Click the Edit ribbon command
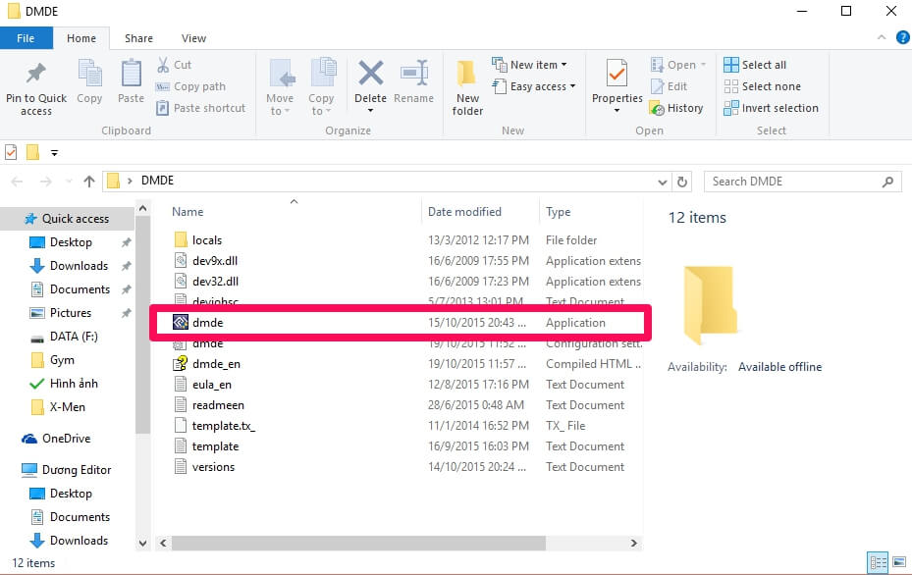912x575 pixels. click(x=669, y=86)
